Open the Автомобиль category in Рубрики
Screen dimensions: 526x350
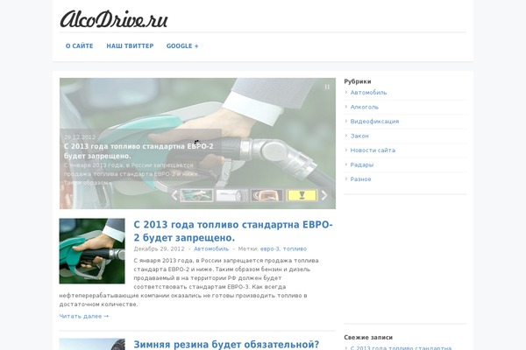[369, 93]
